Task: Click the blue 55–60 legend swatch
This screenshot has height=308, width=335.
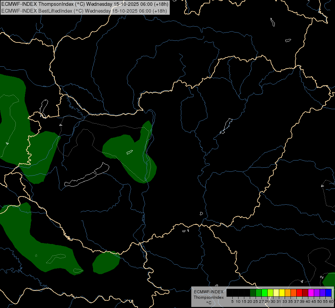Action: coord(328,293)
